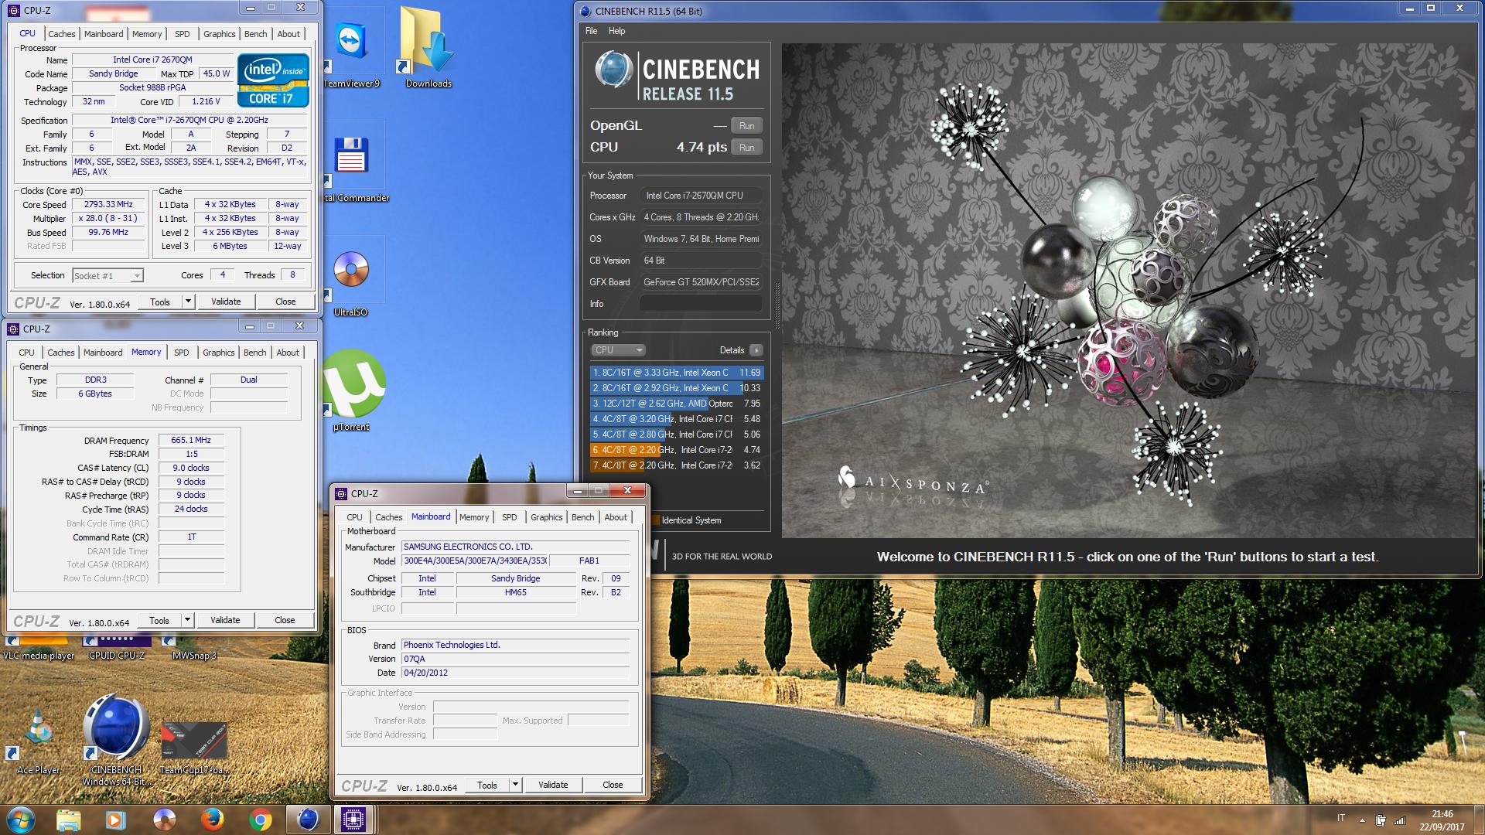Click Close in Memory CPU-Z window

(285, 620)
